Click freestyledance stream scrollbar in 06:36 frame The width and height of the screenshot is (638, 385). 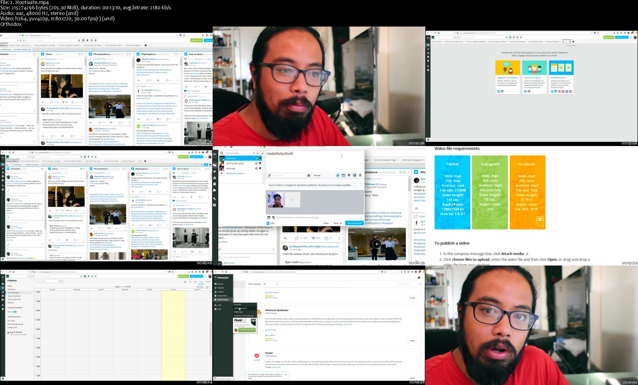click(409, 184)
